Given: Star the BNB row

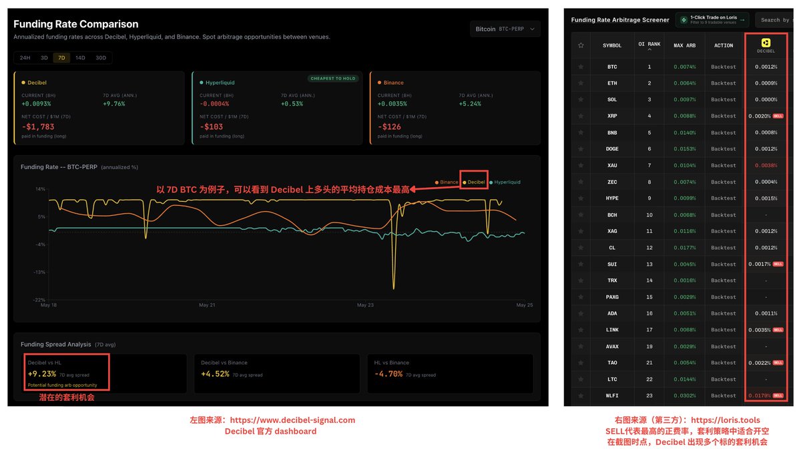Looking at the screenshot, I should click(x=581, y=132).
